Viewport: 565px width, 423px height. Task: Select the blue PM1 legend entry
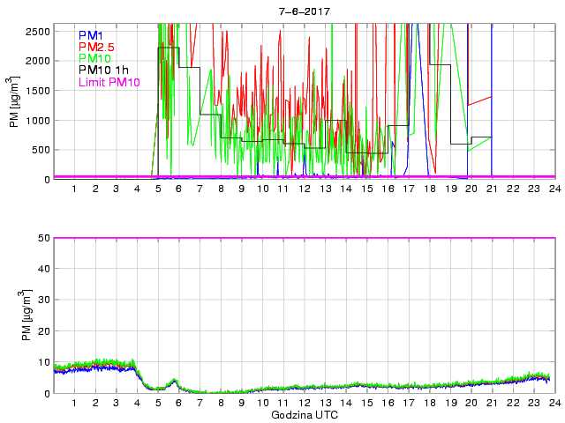[89, 34]
